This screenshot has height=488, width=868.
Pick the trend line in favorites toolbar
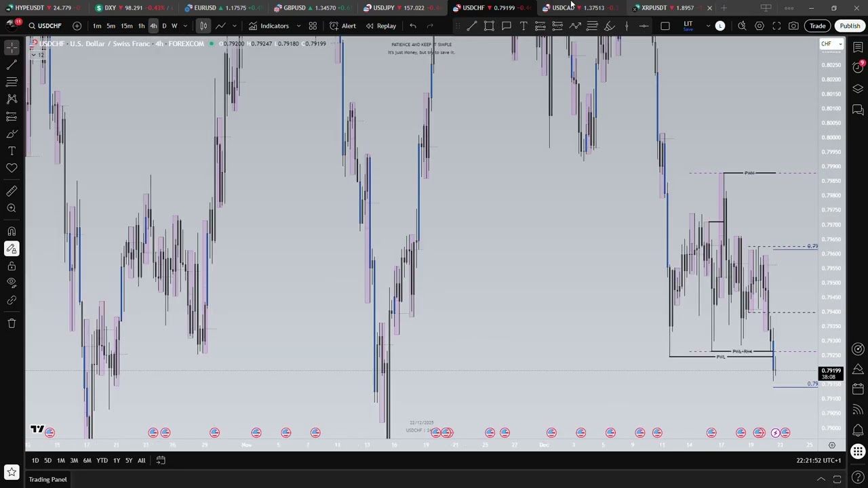click(472, 26)
